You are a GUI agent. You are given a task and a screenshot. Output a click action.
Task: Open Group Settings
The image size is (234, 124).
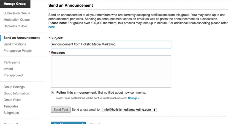(x=14, y=87)
